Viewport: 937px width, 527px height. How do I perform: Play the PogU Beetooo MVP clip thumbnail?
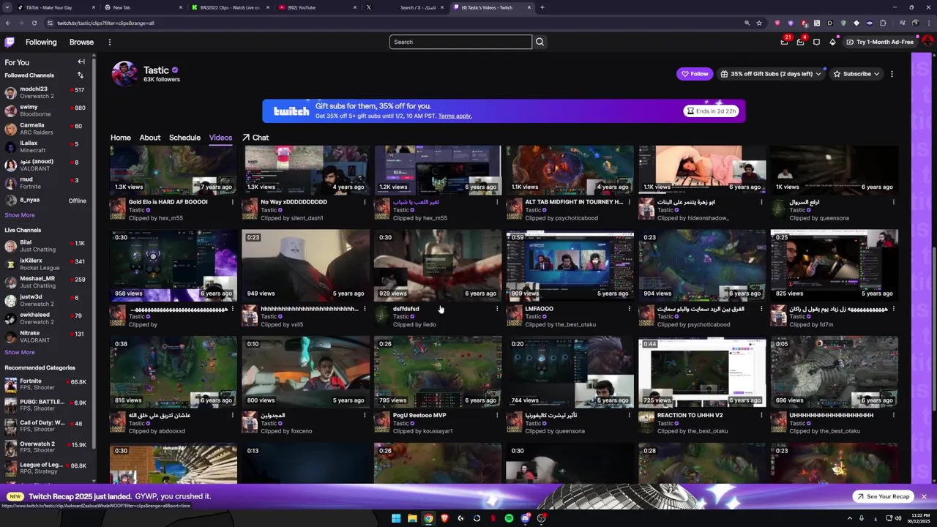click(x=438, y=372)
